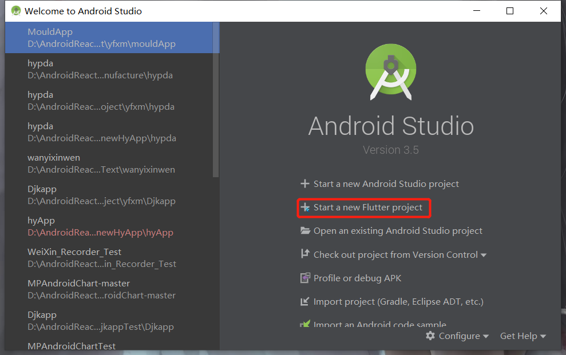Viewport: 566px width, 355px height.
Task: Click the Android Studio large logo
Action: pyautogui.click(x=391, y=71)
